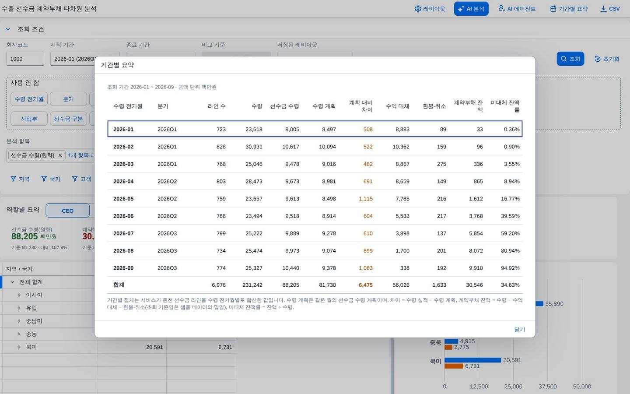Expand the 유럽 tree row
The height and width of the screenshot is (394, 630).
(x=19, y=308)
